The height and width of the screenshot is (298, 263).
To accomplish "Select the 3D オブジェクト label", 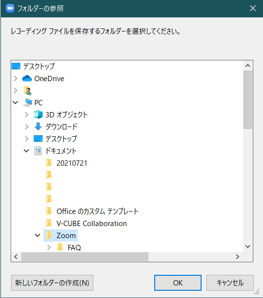I will [x=66, y=115].
